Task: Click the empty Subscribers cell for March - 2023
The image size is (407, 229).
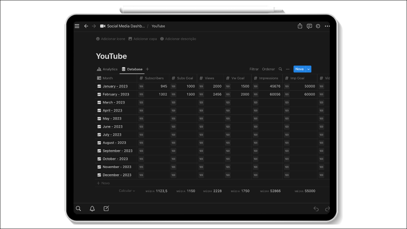Action: [x=153, y=102]
